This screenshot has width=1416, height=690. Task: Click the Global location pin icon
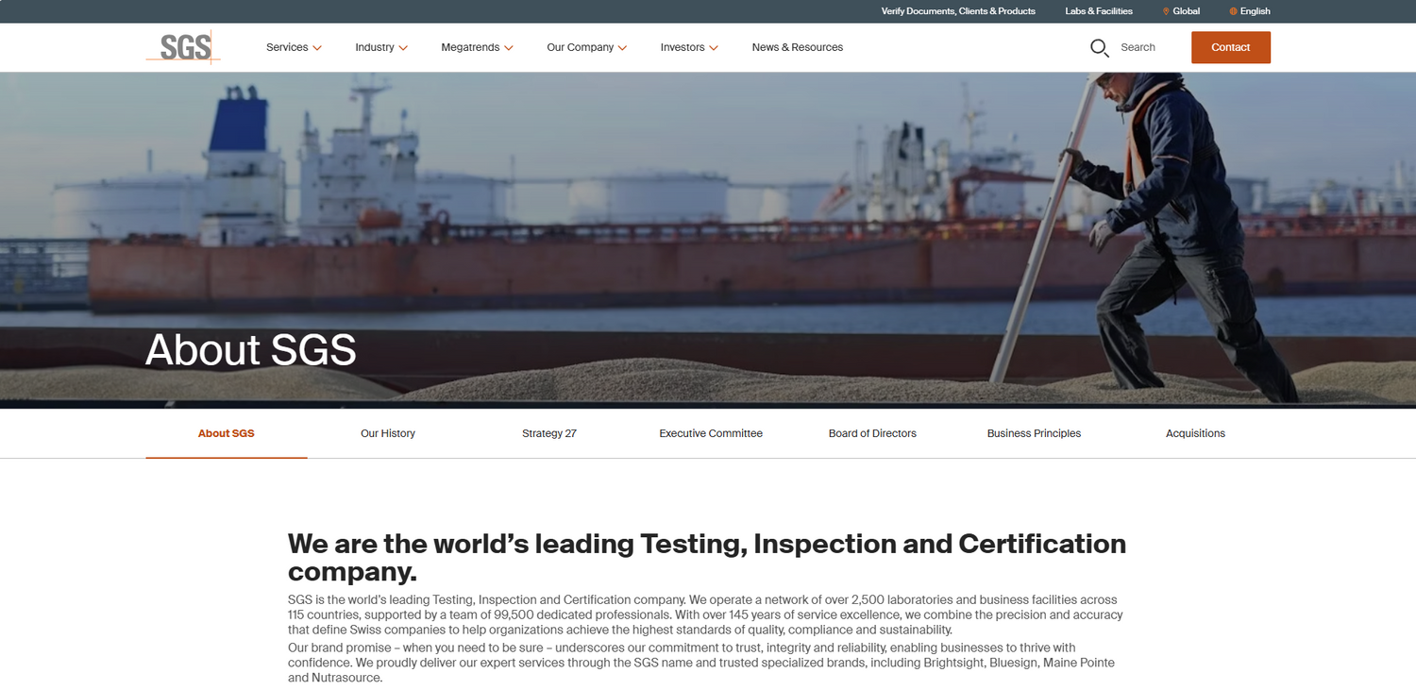pyautogui.click(x=1166, y=11)
